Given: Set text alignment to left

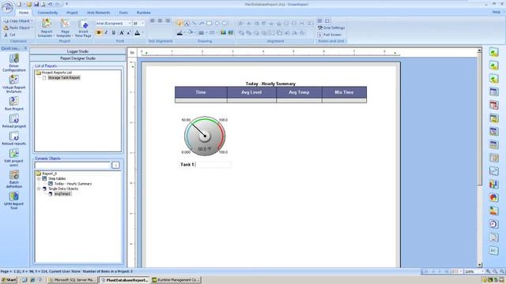Looking at the screenshot, I should point(153,21).
